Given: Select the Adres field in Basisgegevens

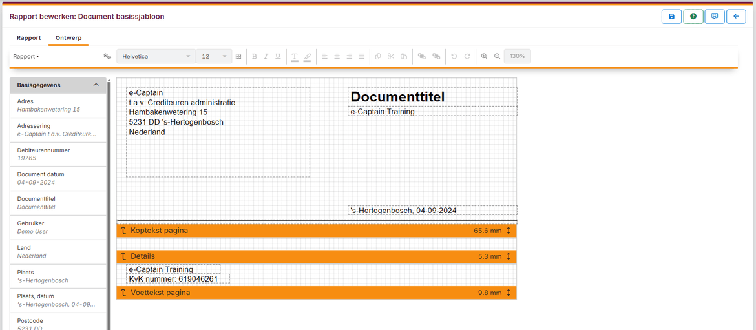Looking at the screenshot, I should (58, 105).
